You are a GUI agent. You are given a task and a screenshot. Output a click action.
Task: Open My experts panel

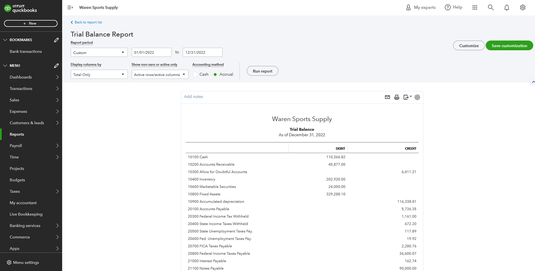(x=421, y=7)
